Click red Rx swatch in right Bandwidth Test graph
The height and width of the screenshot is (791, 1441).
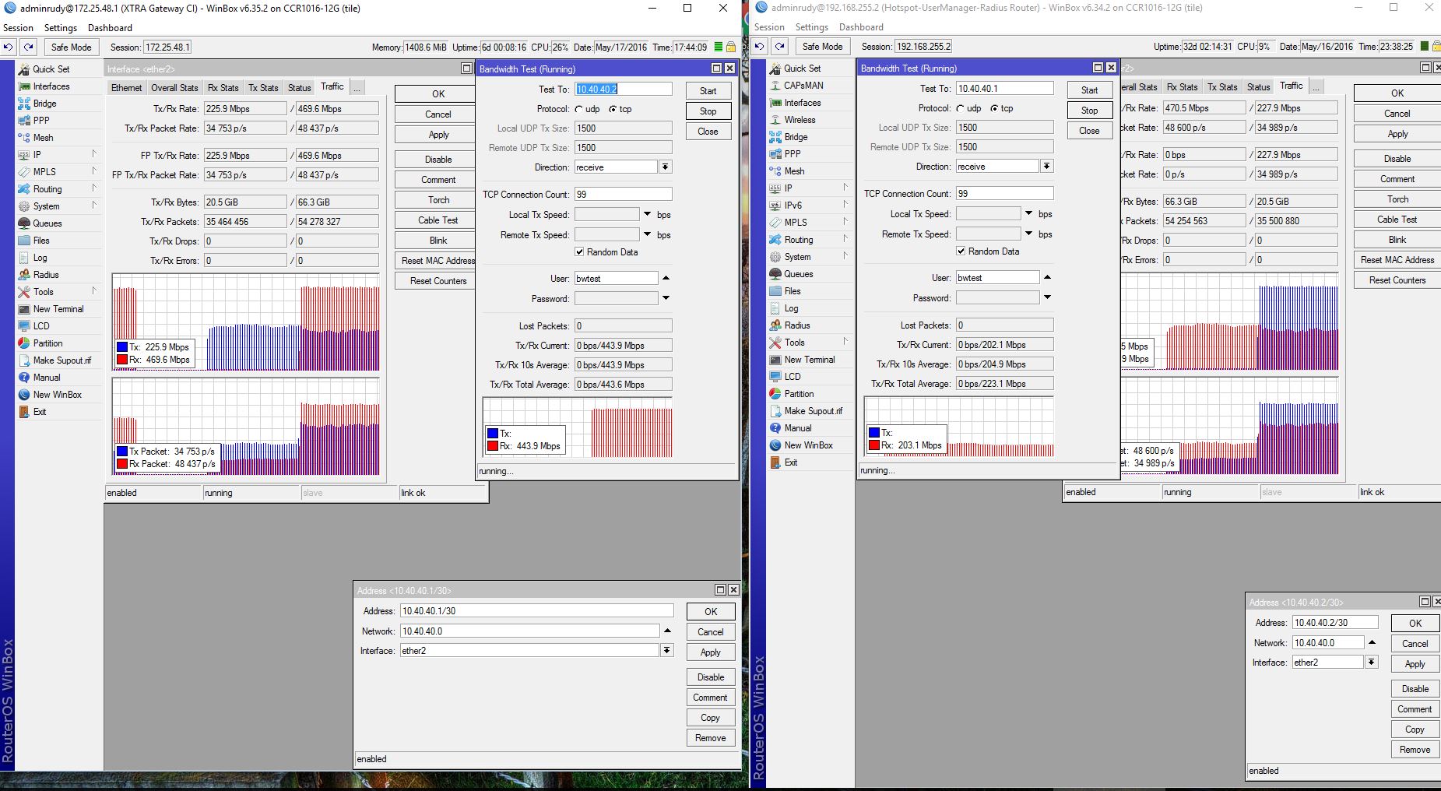coord(874,445)
